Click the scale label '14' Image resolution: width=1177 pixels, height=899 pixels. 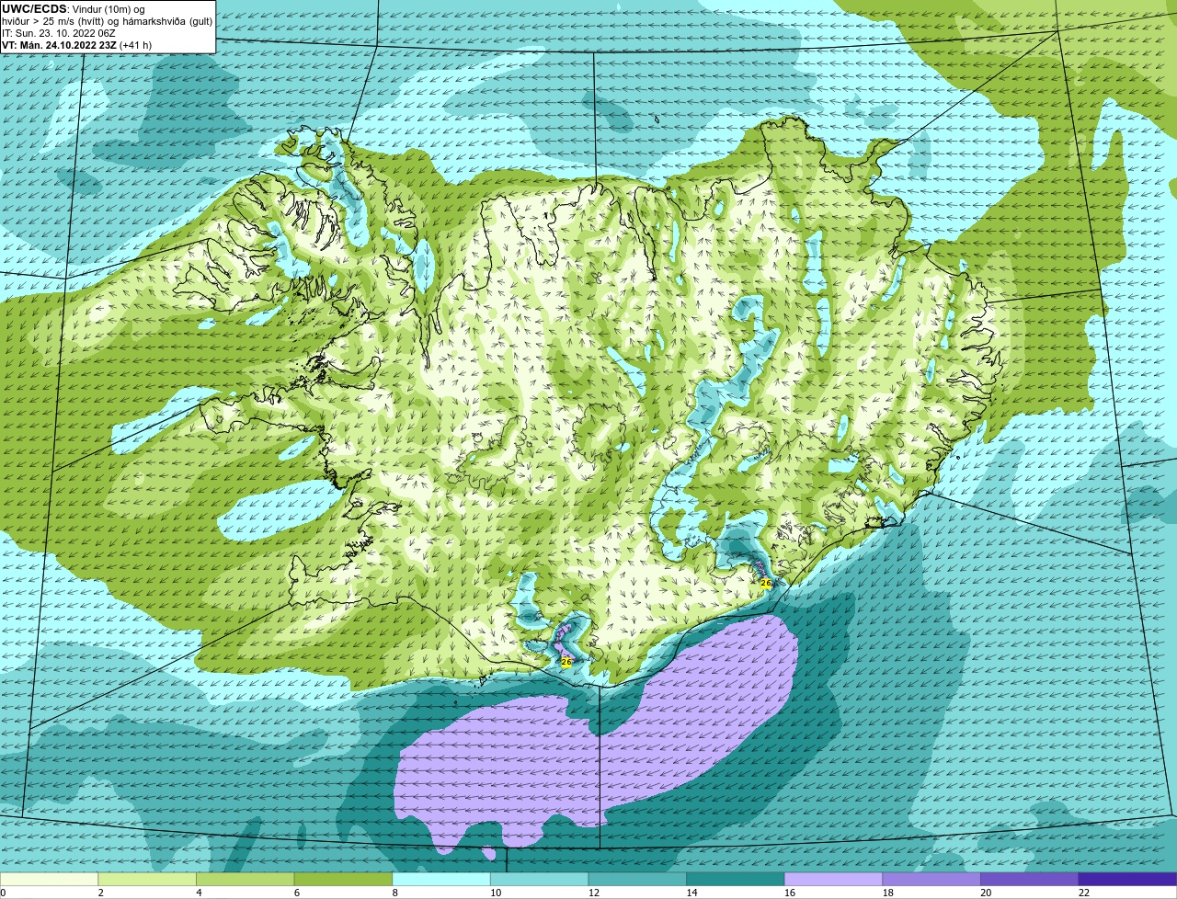tap(691, 893)
